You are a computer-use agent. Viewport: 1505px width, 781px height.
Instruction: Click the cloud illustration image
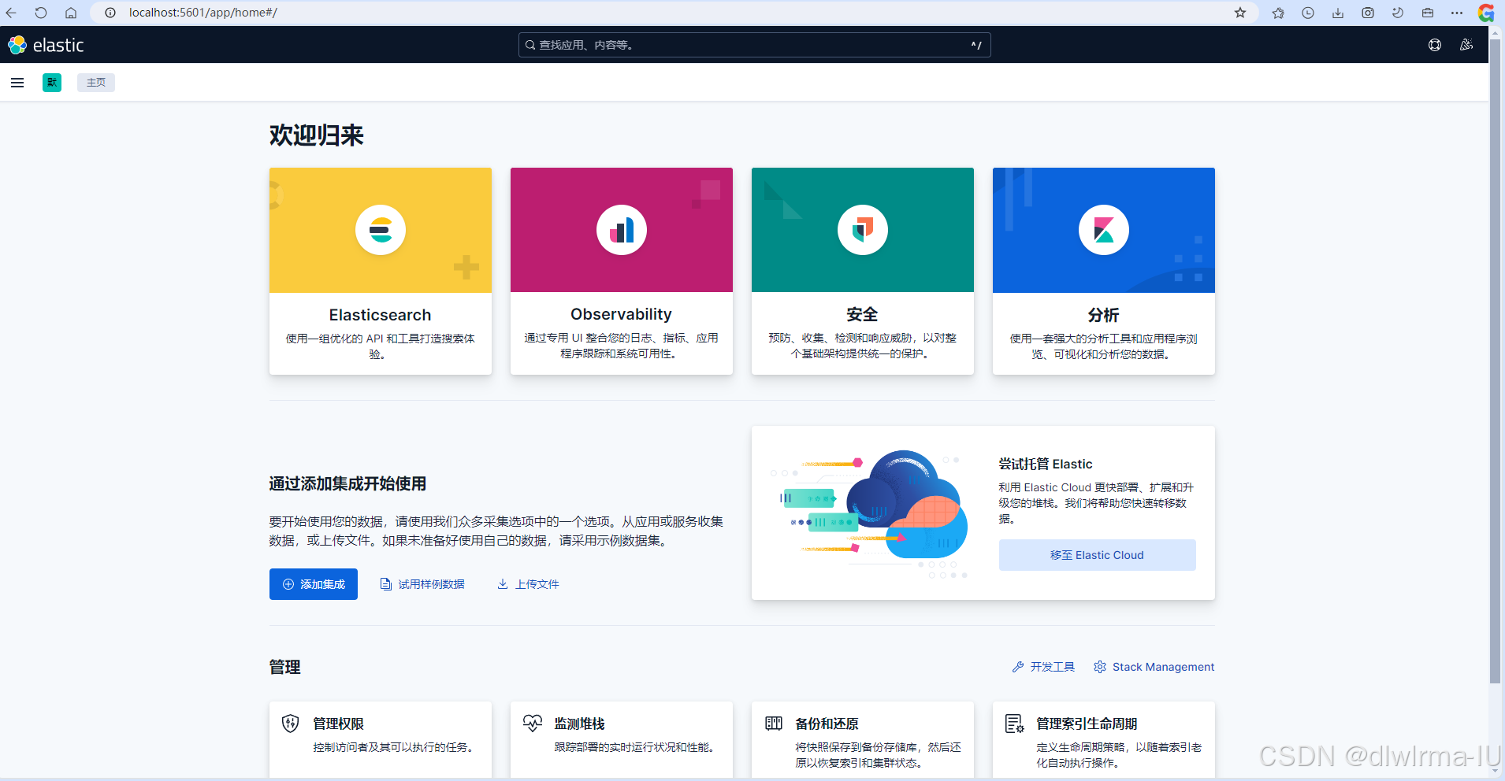click(x=869, y=514)
